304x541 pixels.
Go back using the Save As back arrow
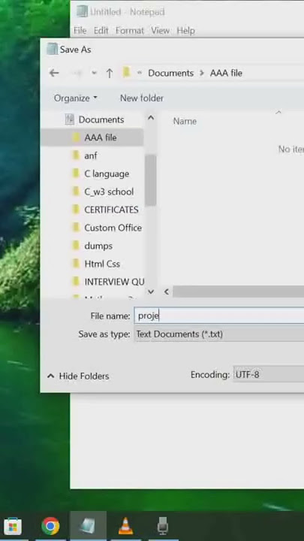(x=54, y=73)
